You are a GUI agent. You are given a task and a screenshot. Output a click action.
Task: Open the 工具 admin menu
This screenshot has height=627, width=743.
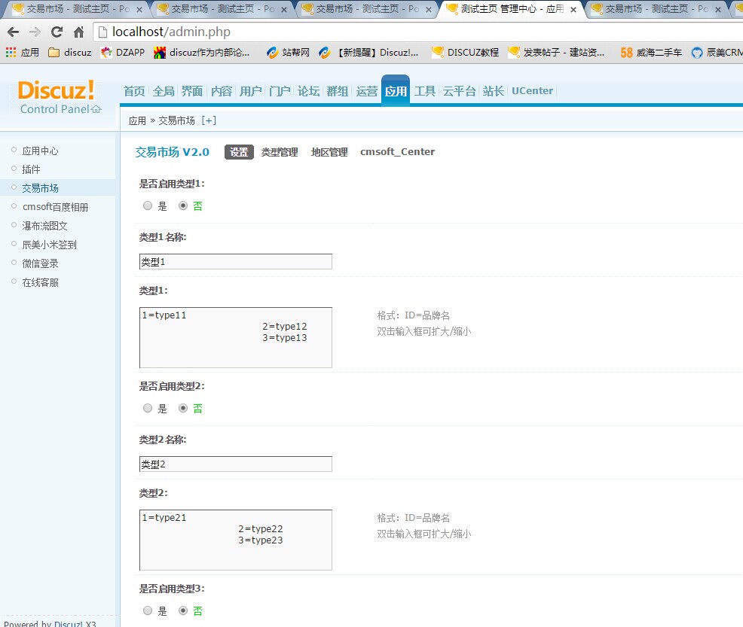pyautogui.click(x=424, y=91)
